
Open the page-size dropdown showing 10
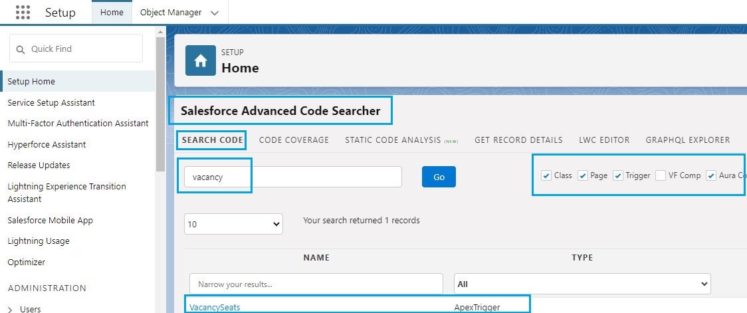click(233, 224)
